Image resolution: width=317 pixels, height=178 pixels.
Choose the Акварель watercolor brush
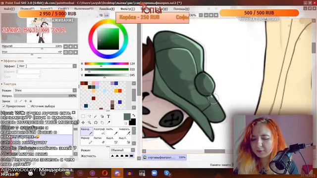pyautogui.click(x=124, y=132)
